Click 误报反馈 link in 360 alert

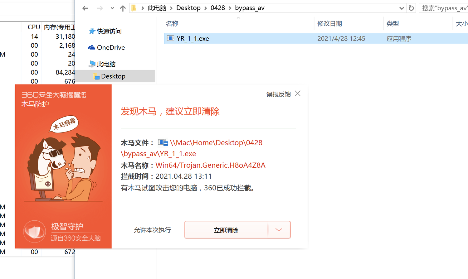(278, 94)
